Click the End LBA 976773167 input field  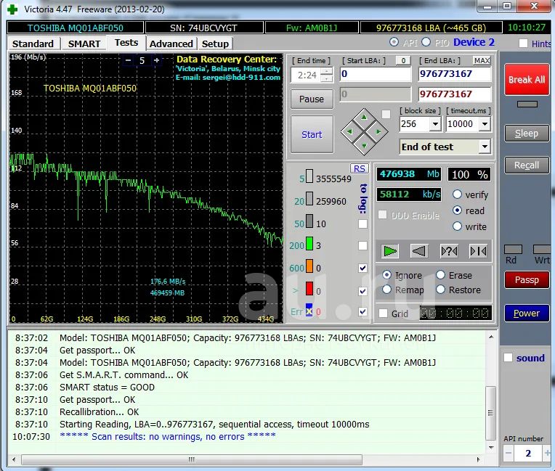click(455, 74)
